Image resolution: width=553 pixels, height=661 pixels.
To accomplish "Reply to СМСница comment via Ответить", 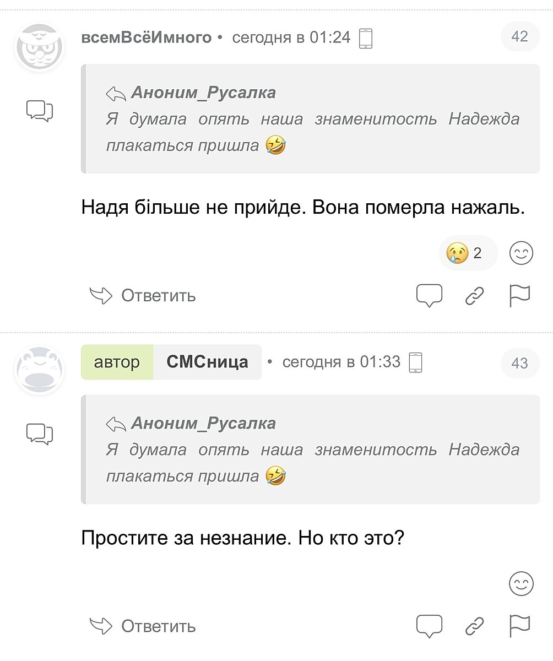I will point(143,626).
